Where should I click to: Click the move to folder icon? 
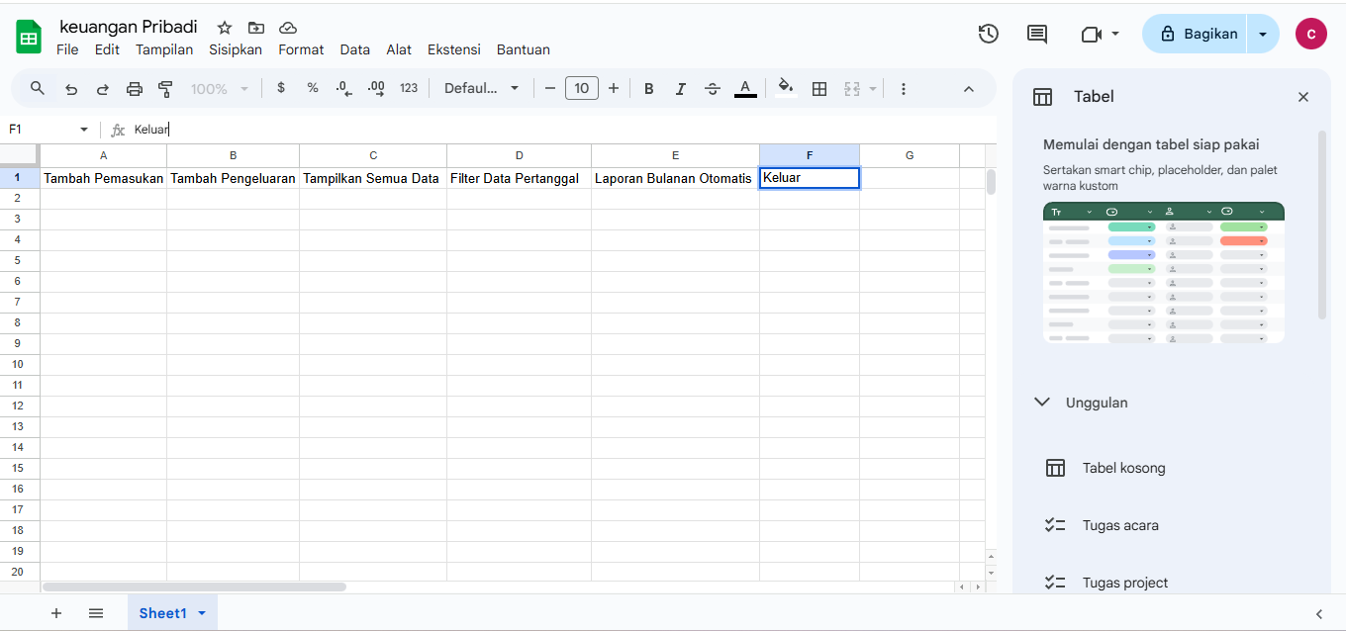[x=256, y=28]
